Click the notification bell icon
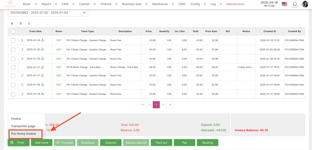This screenshot has width=312, height=150. tap(295, 4)
